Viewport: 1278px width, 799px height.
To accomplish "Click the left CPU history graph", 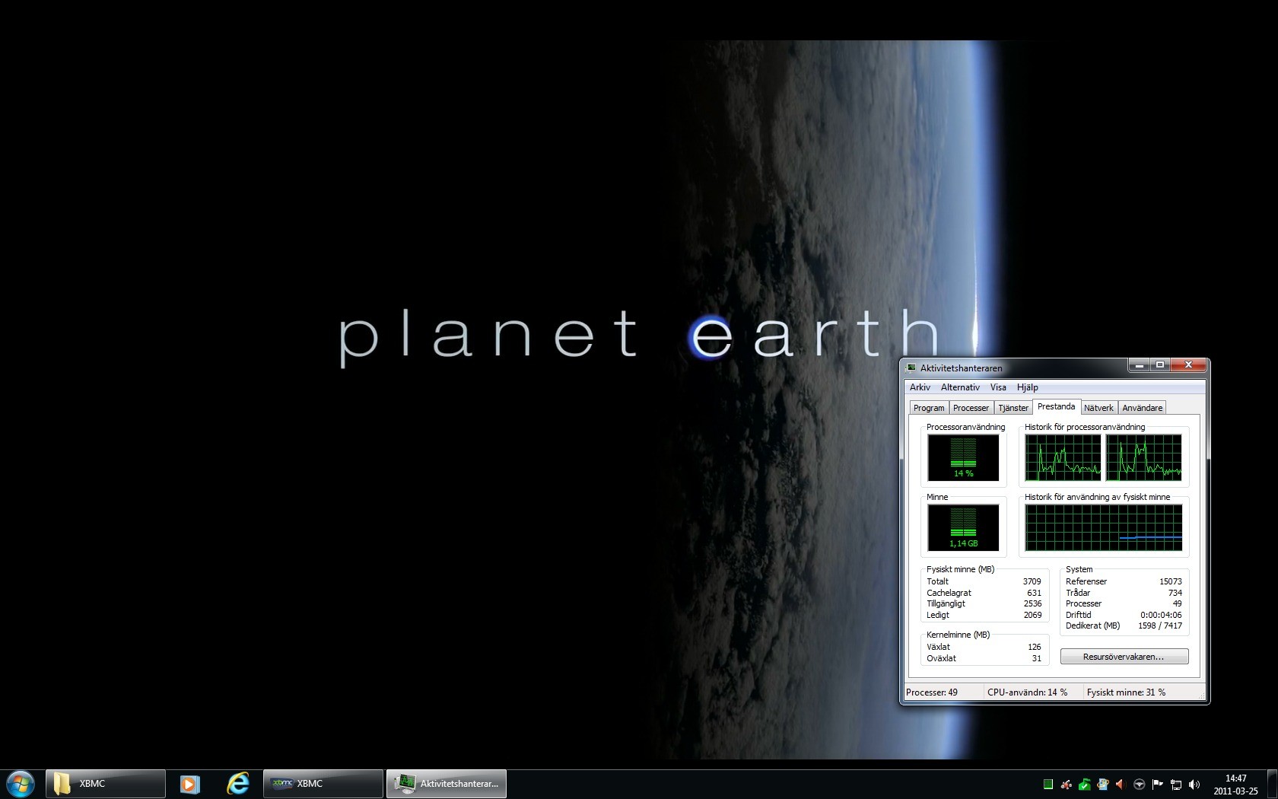I will click(1063, 457).
